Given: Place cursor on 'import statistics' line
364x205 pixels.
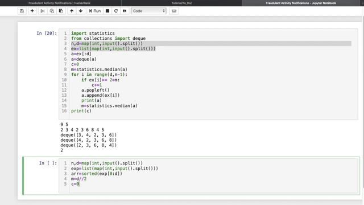Looking at the screenshot, I should coord(93,33).
